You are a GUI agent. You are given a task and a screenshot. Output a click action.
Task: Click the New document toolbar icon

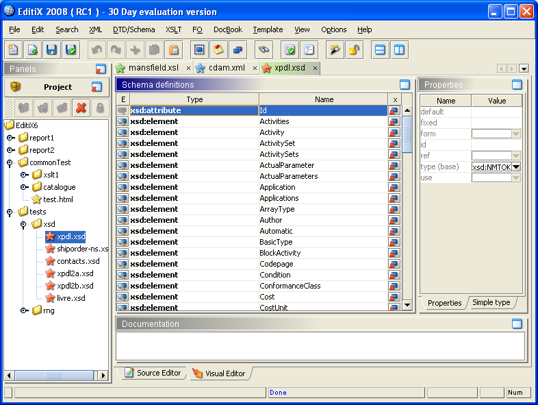[x=14, y=50]
